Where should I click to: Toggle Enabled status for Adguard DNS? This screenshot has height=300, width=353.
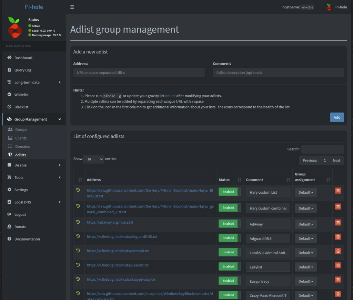coord(230,238)
